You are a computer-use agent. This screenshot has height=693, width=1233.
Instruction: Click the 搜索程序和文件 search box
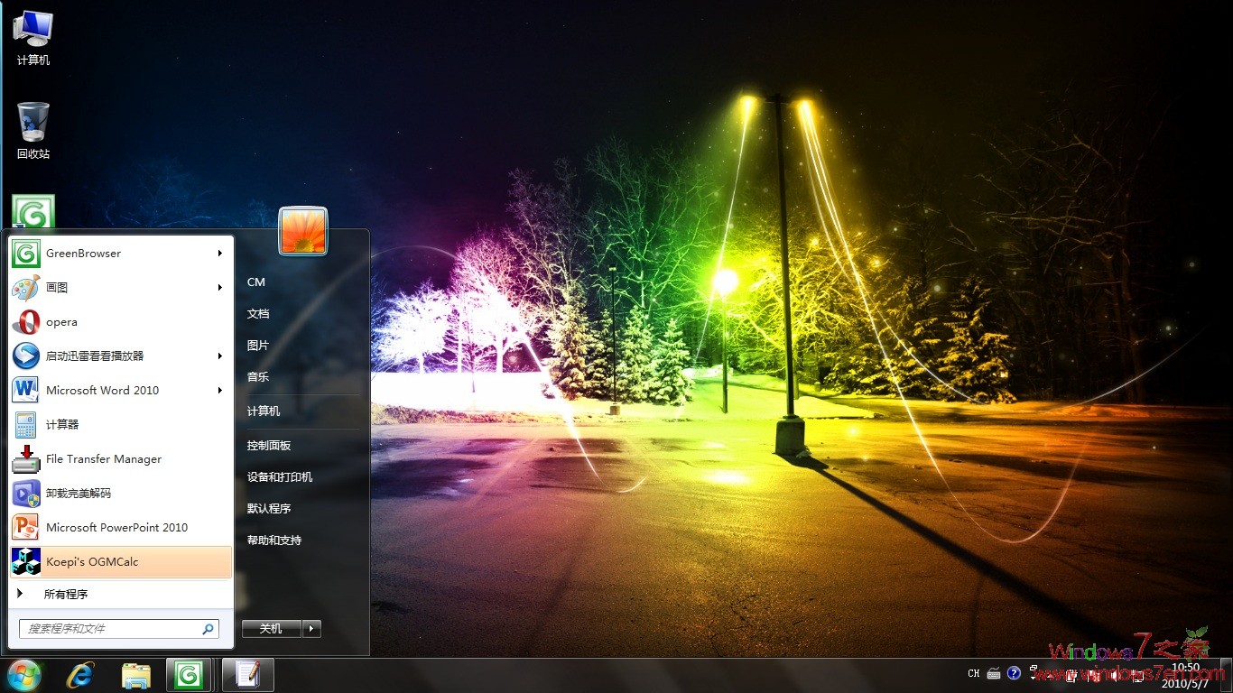coord(108,628)
